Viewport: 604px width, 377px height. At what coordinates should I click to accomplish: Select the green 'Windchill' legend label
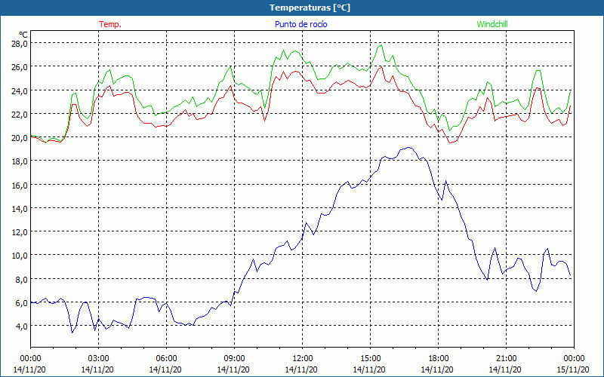coord(492,24)
